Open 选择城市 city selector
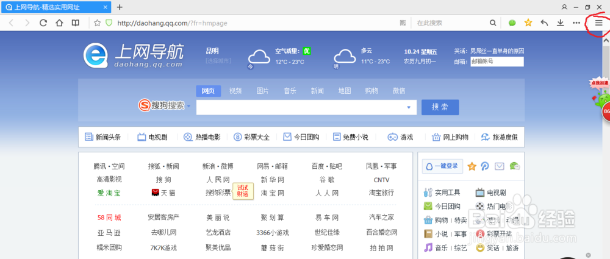This screenshot has height=259, width=610. [x=218, y=61]
